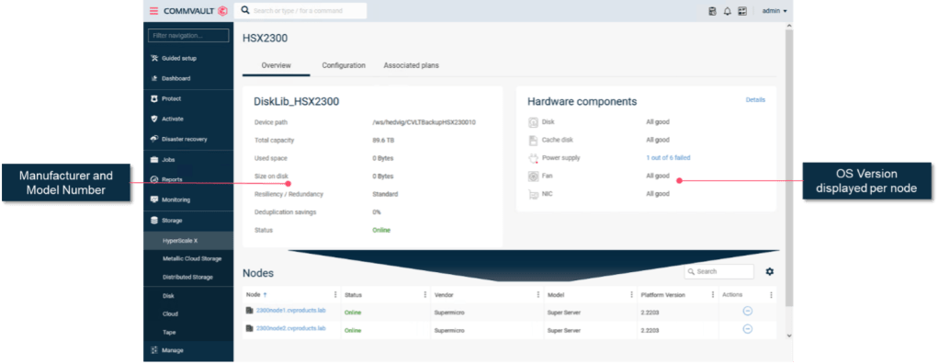Open the Node column options menu

335,295
